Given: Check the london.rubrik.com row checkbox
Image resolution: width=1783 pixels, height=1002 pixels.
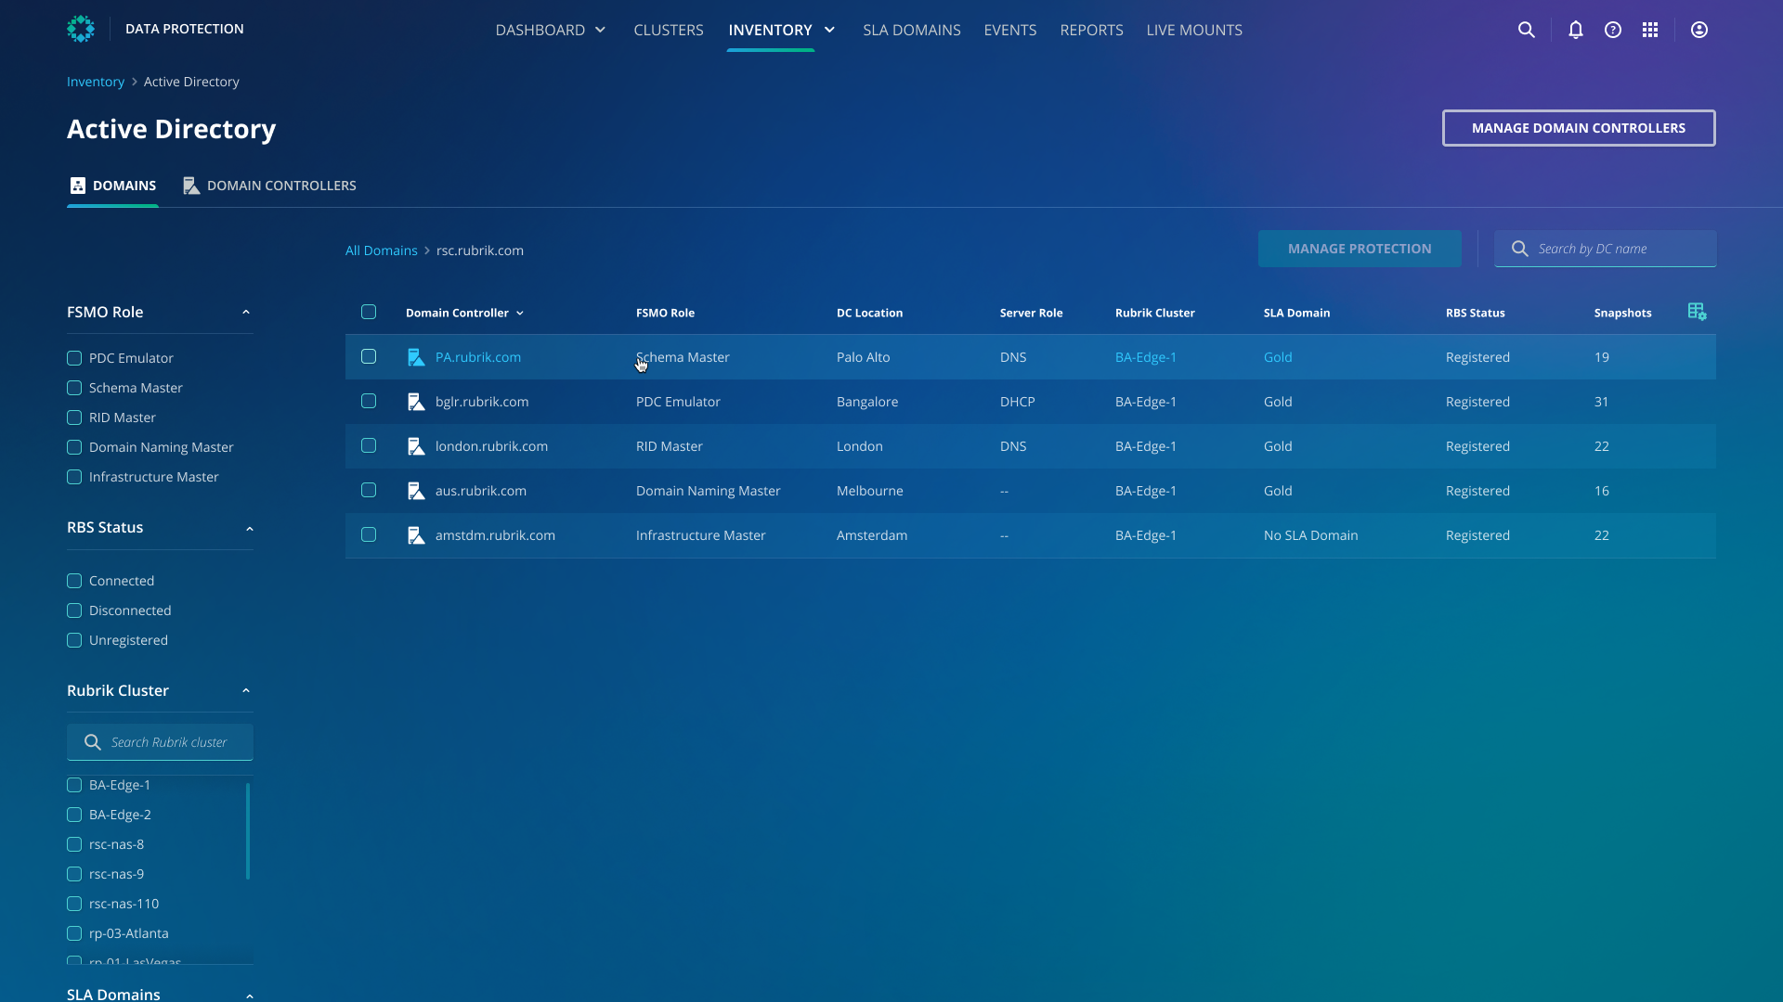Looking at the screenshot, I should pyautogui.click(x=369, y=445).
